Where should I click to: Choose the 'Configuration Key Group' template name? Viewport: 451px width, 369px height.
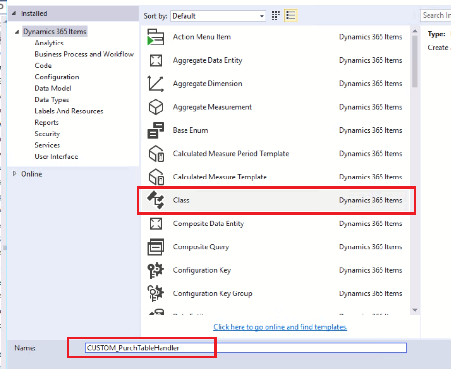(212, 293)
